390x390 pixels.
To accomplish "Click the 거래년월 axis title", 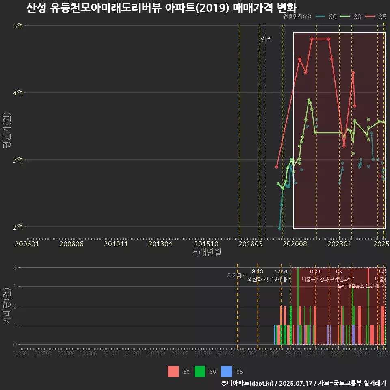I will 206,252.
